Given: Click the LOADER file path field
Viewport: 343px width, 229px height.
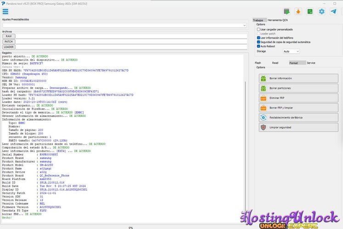Looking at the screenshot, I should point(131,47).
